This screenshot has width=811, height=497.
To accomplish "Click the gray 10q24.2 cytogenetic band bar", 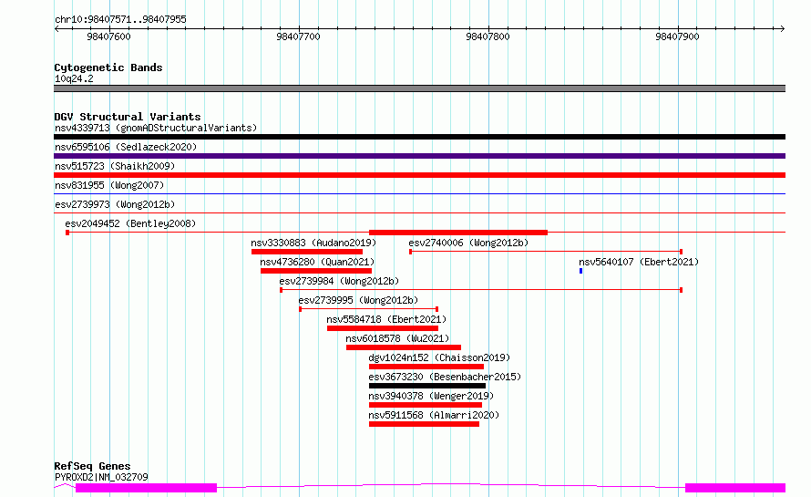I will tap(419, 88).
